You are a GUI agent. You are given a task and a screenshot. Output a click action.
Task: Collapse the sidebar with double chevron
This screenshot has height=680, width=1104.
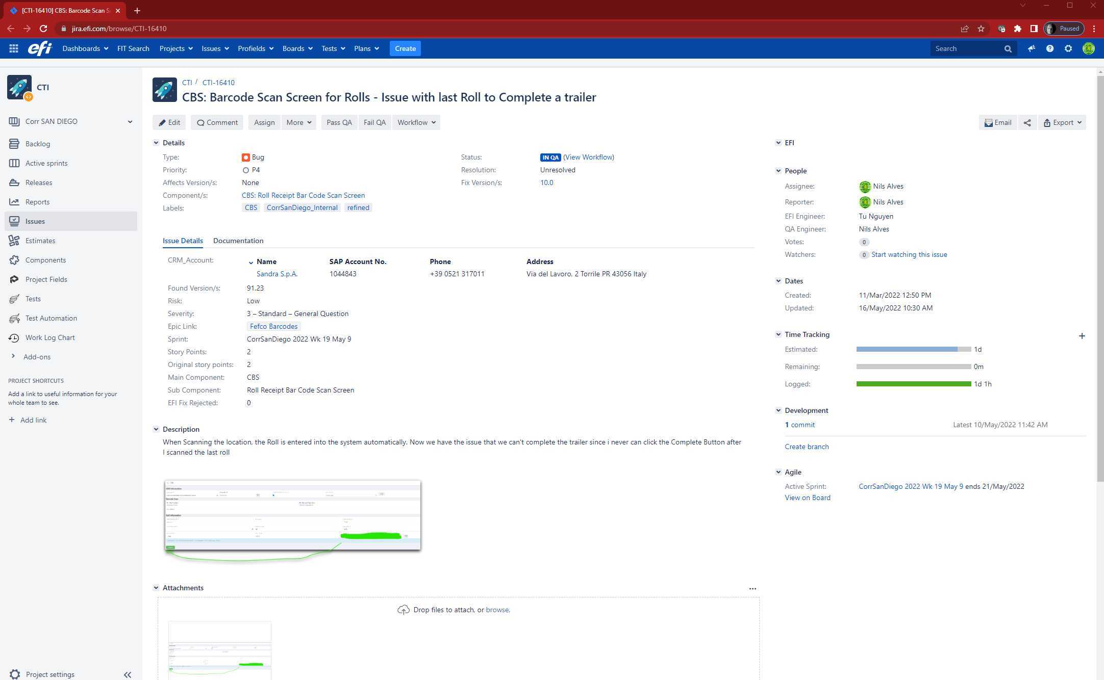(128, 674)
